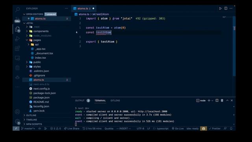Click the highlighted yellow status bar icon
This screenshot has height=142, width=252.
204,129
